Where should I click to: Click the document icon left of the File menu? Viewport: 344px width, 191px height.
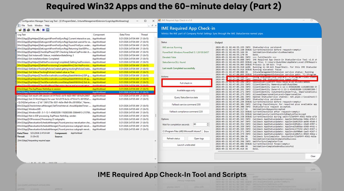pyautogui.click(x=19, y=25)
